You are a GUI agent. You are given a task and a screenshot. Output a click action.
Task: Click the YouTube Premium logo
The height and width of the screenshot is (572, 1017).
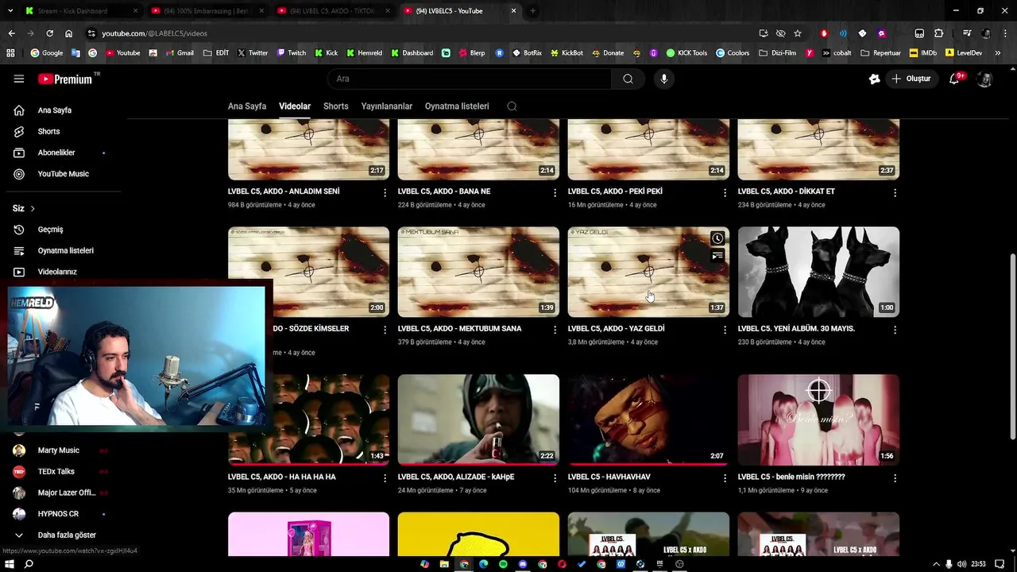click(67, 79)
